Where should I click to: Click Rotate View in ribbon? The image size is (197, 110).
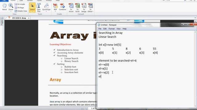click(21, 11)
